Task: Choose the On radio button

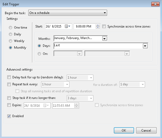Action: coord(39,54)
